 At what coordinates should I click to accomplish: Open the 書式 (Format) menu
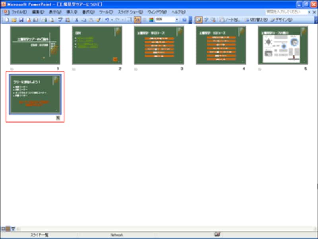click(88, 12)
